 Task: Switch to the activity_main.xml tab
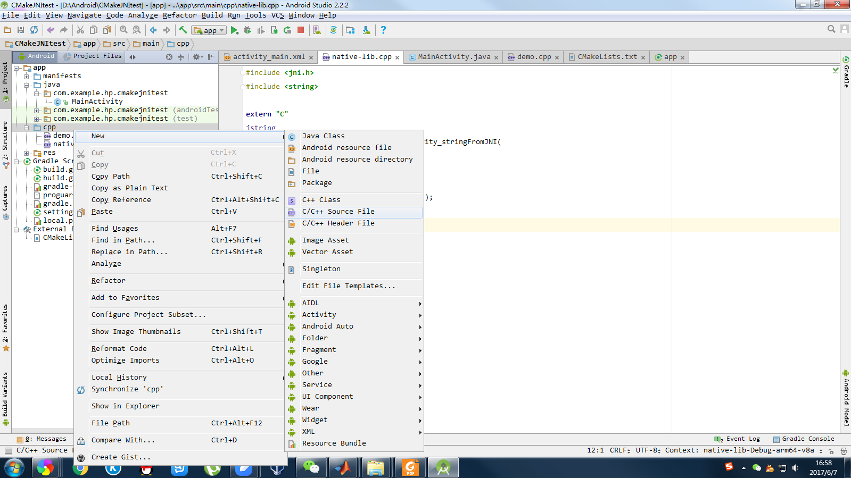coord(269,57)
